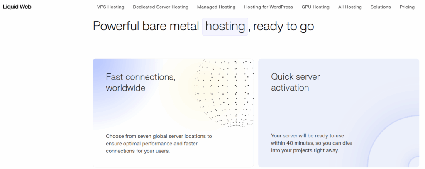
Task: Expand the All Hosting menu
Action: [350, 7]
